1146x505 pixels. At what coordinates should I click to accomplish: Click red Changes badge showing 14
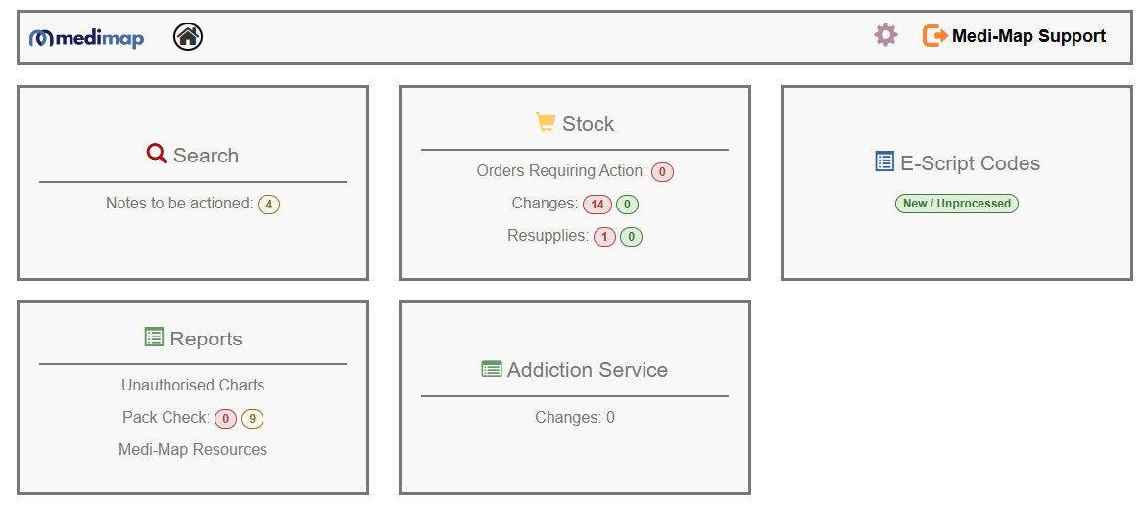click(597, 205)
